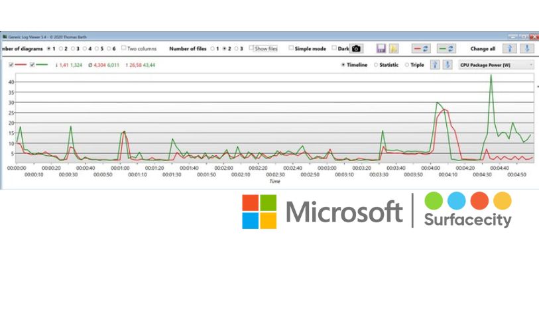Viewport: 539px width, 311px height.
Task: Click the camera screenshot icon
Action: tap(356, 48)
